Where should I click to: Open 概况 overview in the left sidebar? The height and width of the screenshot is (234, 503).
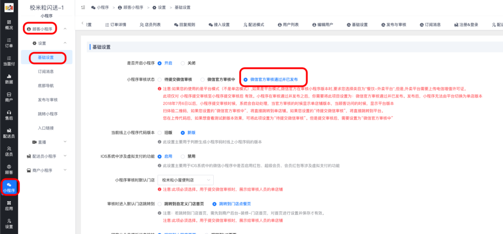pyautogui.click(x=9, y=25)
